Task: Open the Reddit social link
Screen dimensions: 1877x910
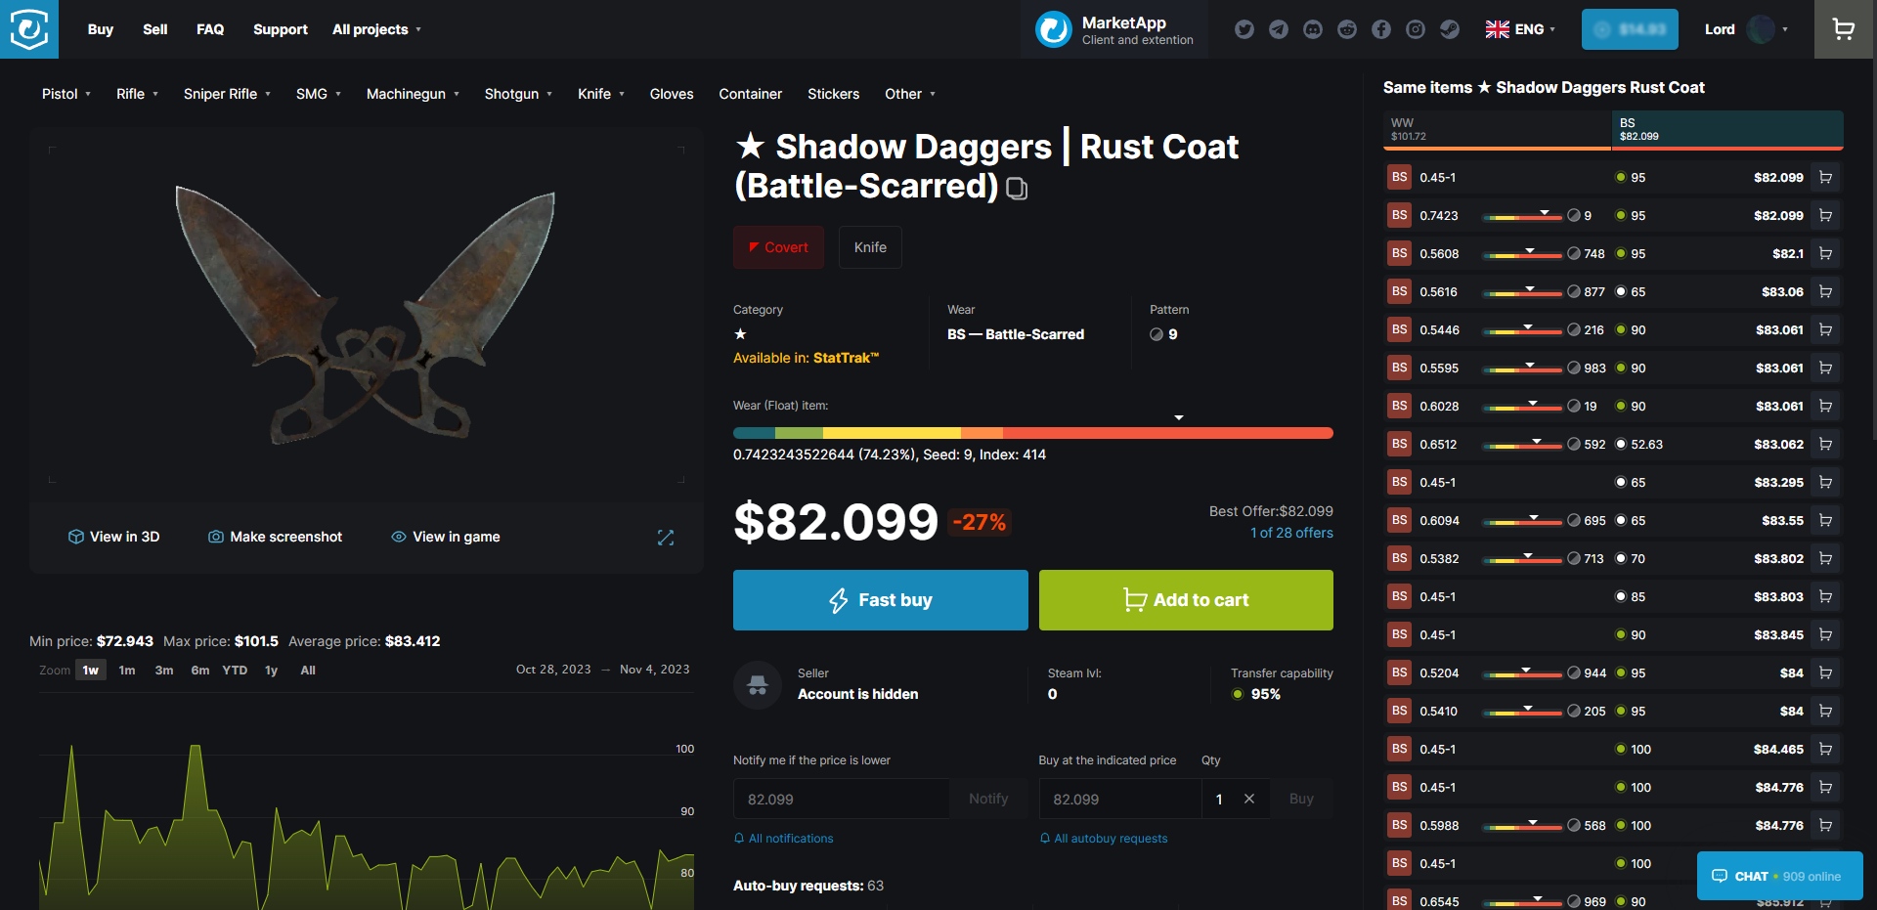Action: (1347, 29)
